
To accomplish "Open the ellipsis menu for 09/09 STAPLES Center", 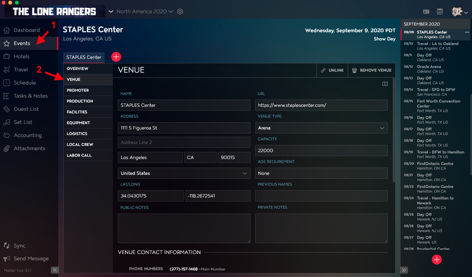I will click(467, 32).
